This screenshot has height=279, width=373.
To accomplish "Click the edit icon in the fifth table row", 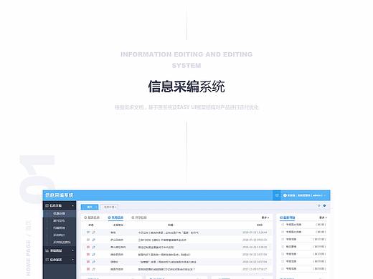I will click(x=93, y=262).
